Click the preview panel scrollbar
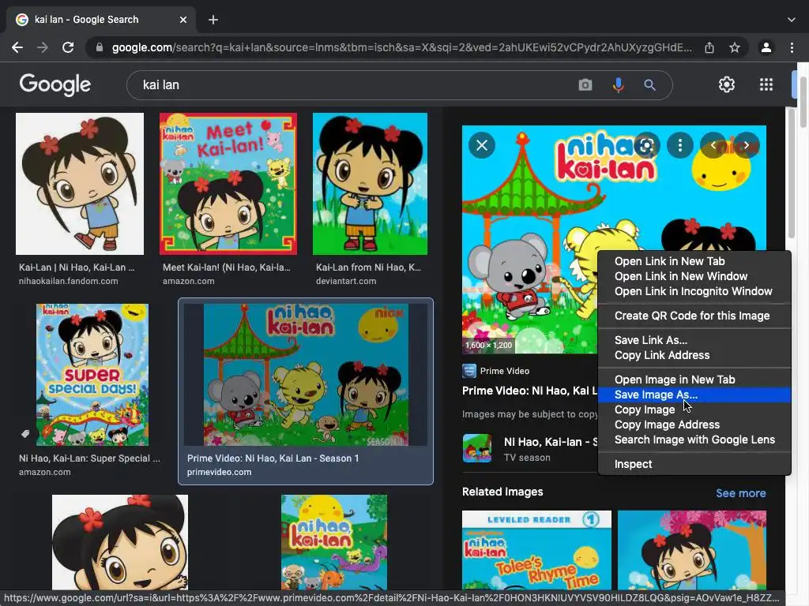 coord(791,173)
